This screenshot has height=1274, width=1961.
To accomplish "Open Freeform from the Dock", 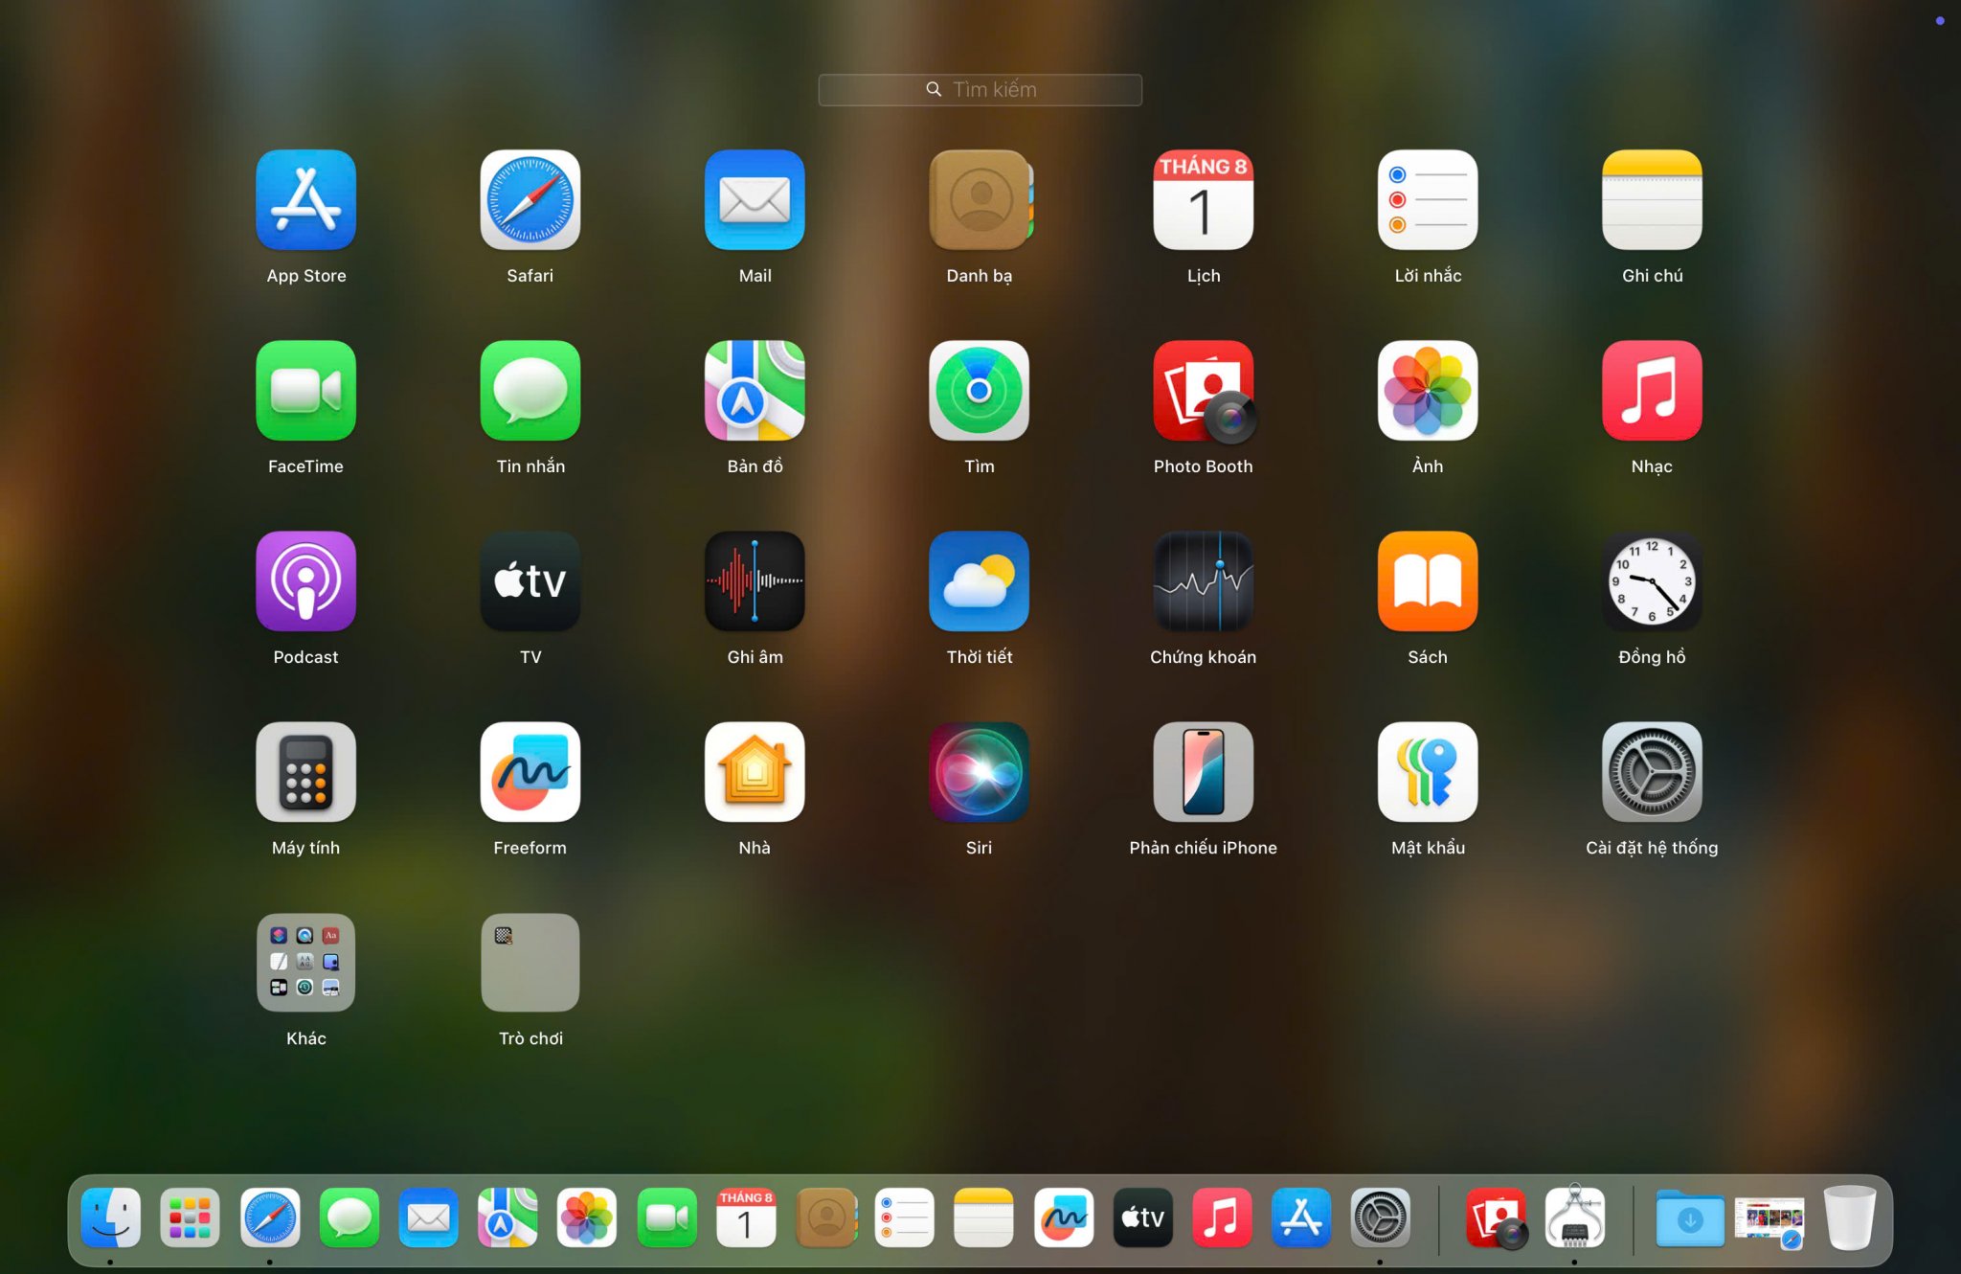I will tap(1063, 1217).
